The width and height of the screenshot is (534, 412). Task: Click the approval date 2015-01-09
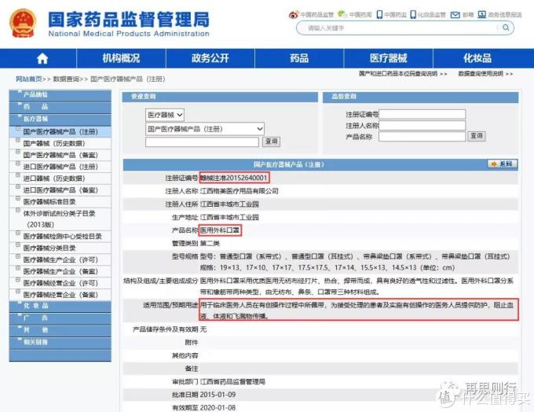point(218,395)
